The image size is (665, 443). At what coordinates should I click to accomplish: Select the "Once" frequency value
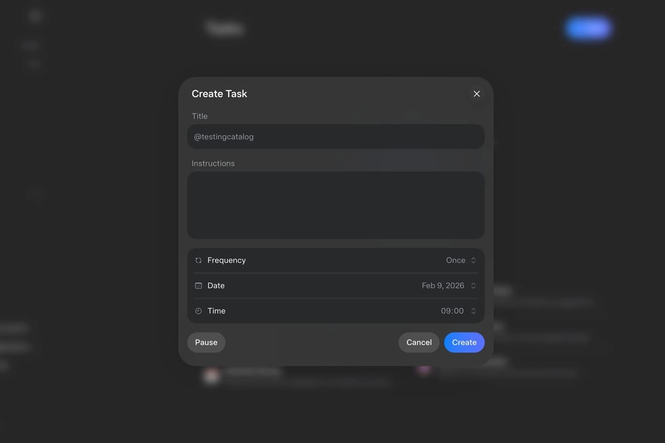pyautogui.click(x=456, y=261)
